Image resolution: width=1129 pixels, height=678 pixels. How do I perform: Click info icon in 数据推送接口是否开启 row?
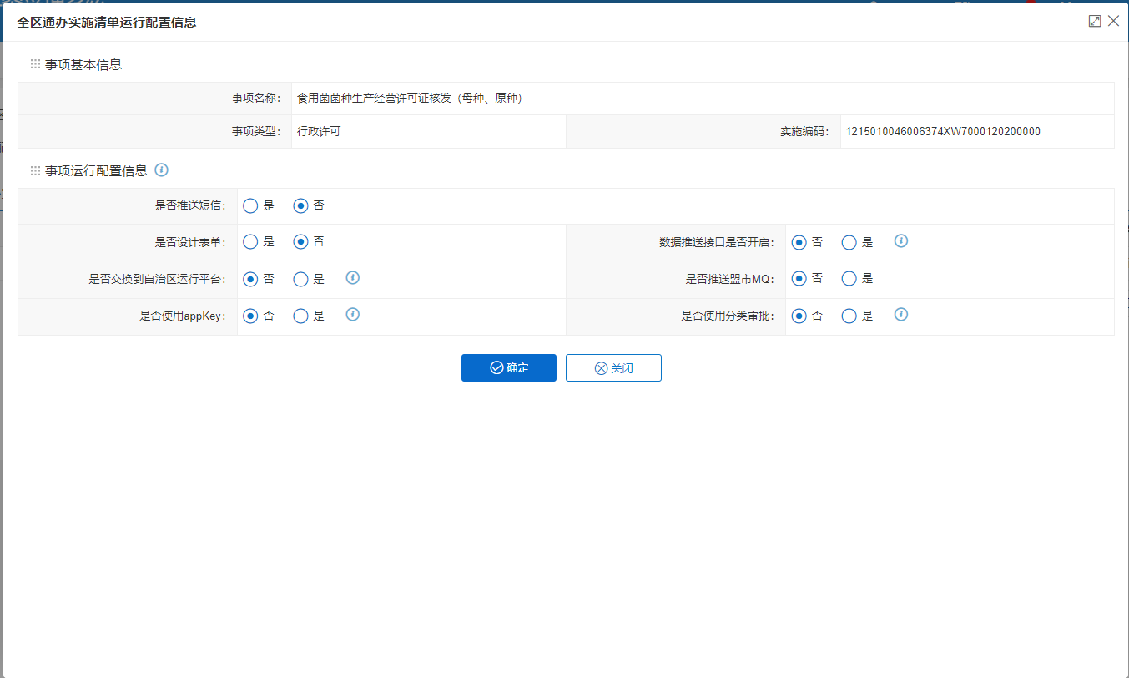901,241
